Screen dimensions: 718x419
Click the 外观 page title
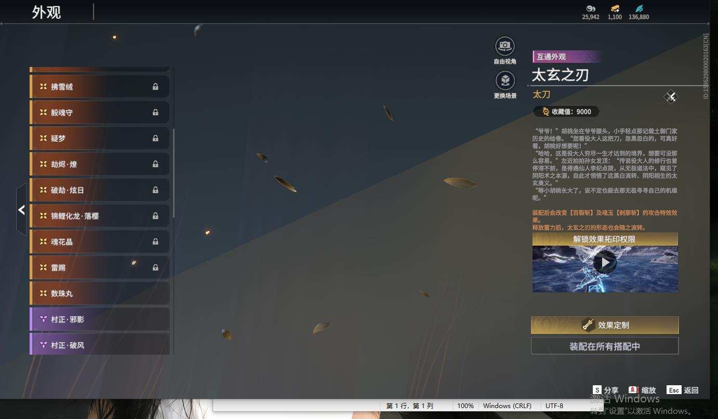46,12
